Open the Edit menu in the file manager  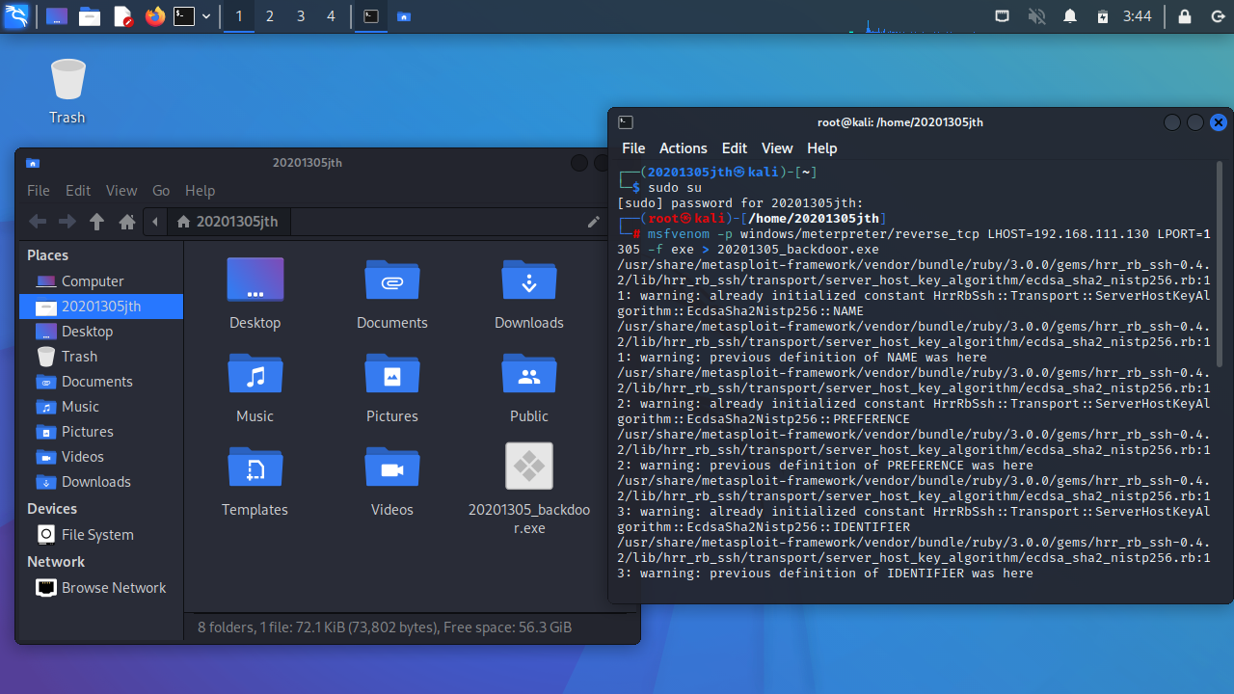78,191
